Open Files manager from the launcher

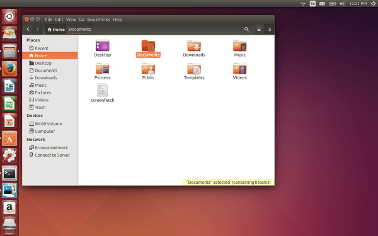[9, 52]
